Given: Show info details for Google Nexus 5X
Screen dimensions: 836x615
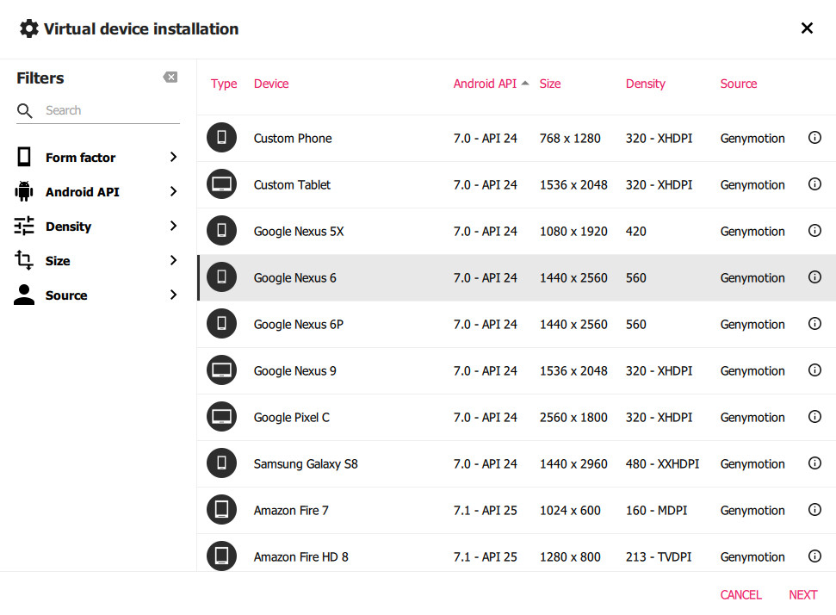Looking at the screenshot, I should pos(814,231).
